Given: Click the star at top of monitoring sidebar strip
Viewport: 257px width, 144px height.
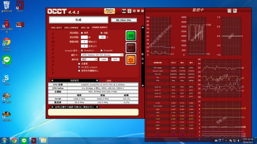Looking at the screenshot, I should (143, 27).
